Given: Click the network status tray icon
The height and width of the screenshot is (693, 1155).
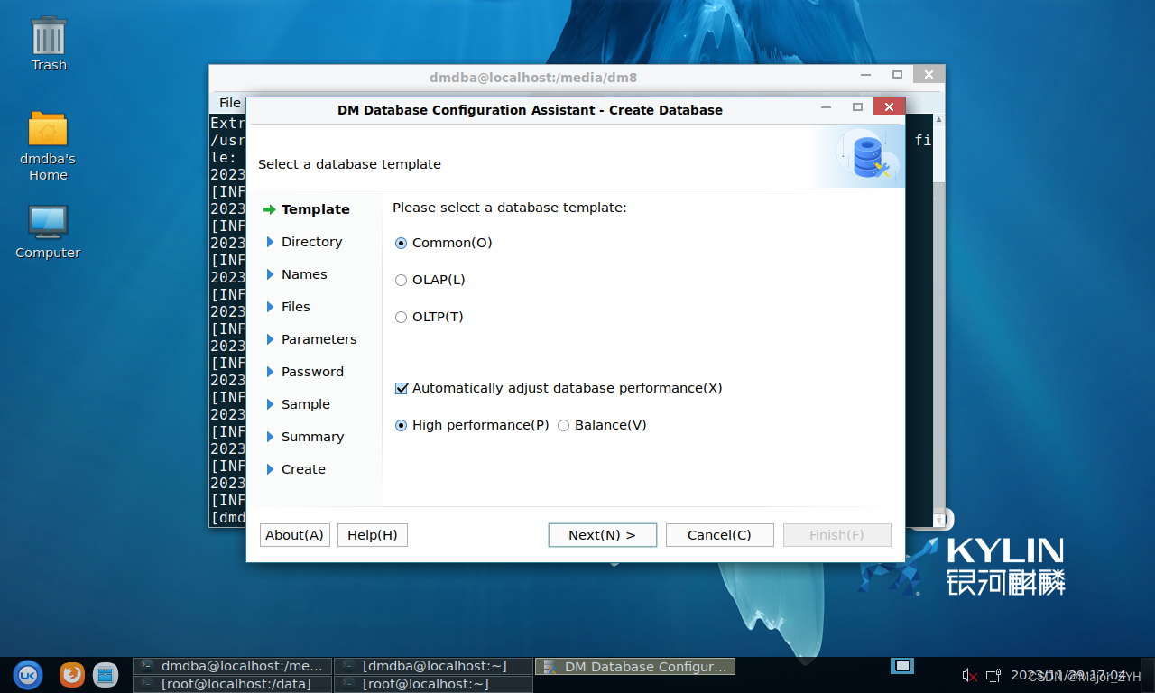Looking at the screenshot, I should click(x=993, y=675).
